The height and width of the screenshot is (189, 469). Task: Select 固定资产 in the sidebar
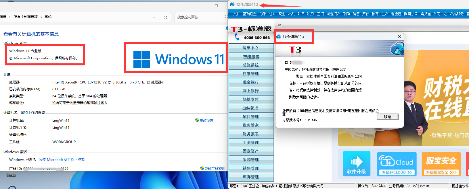251,151
